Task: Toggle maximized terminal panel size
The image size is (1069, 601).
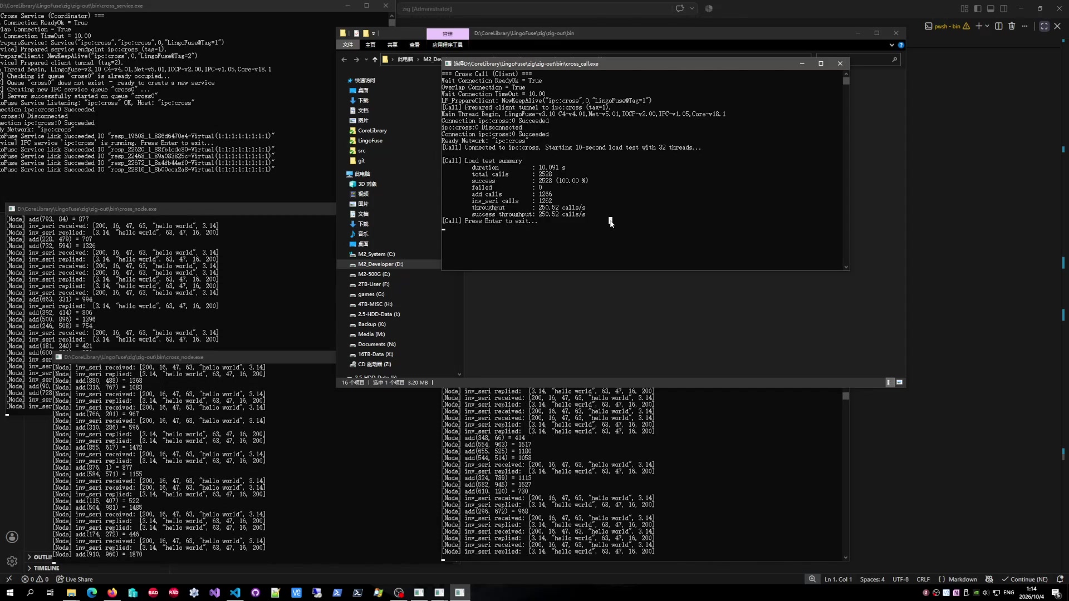Action: [x=1044, y=26]
